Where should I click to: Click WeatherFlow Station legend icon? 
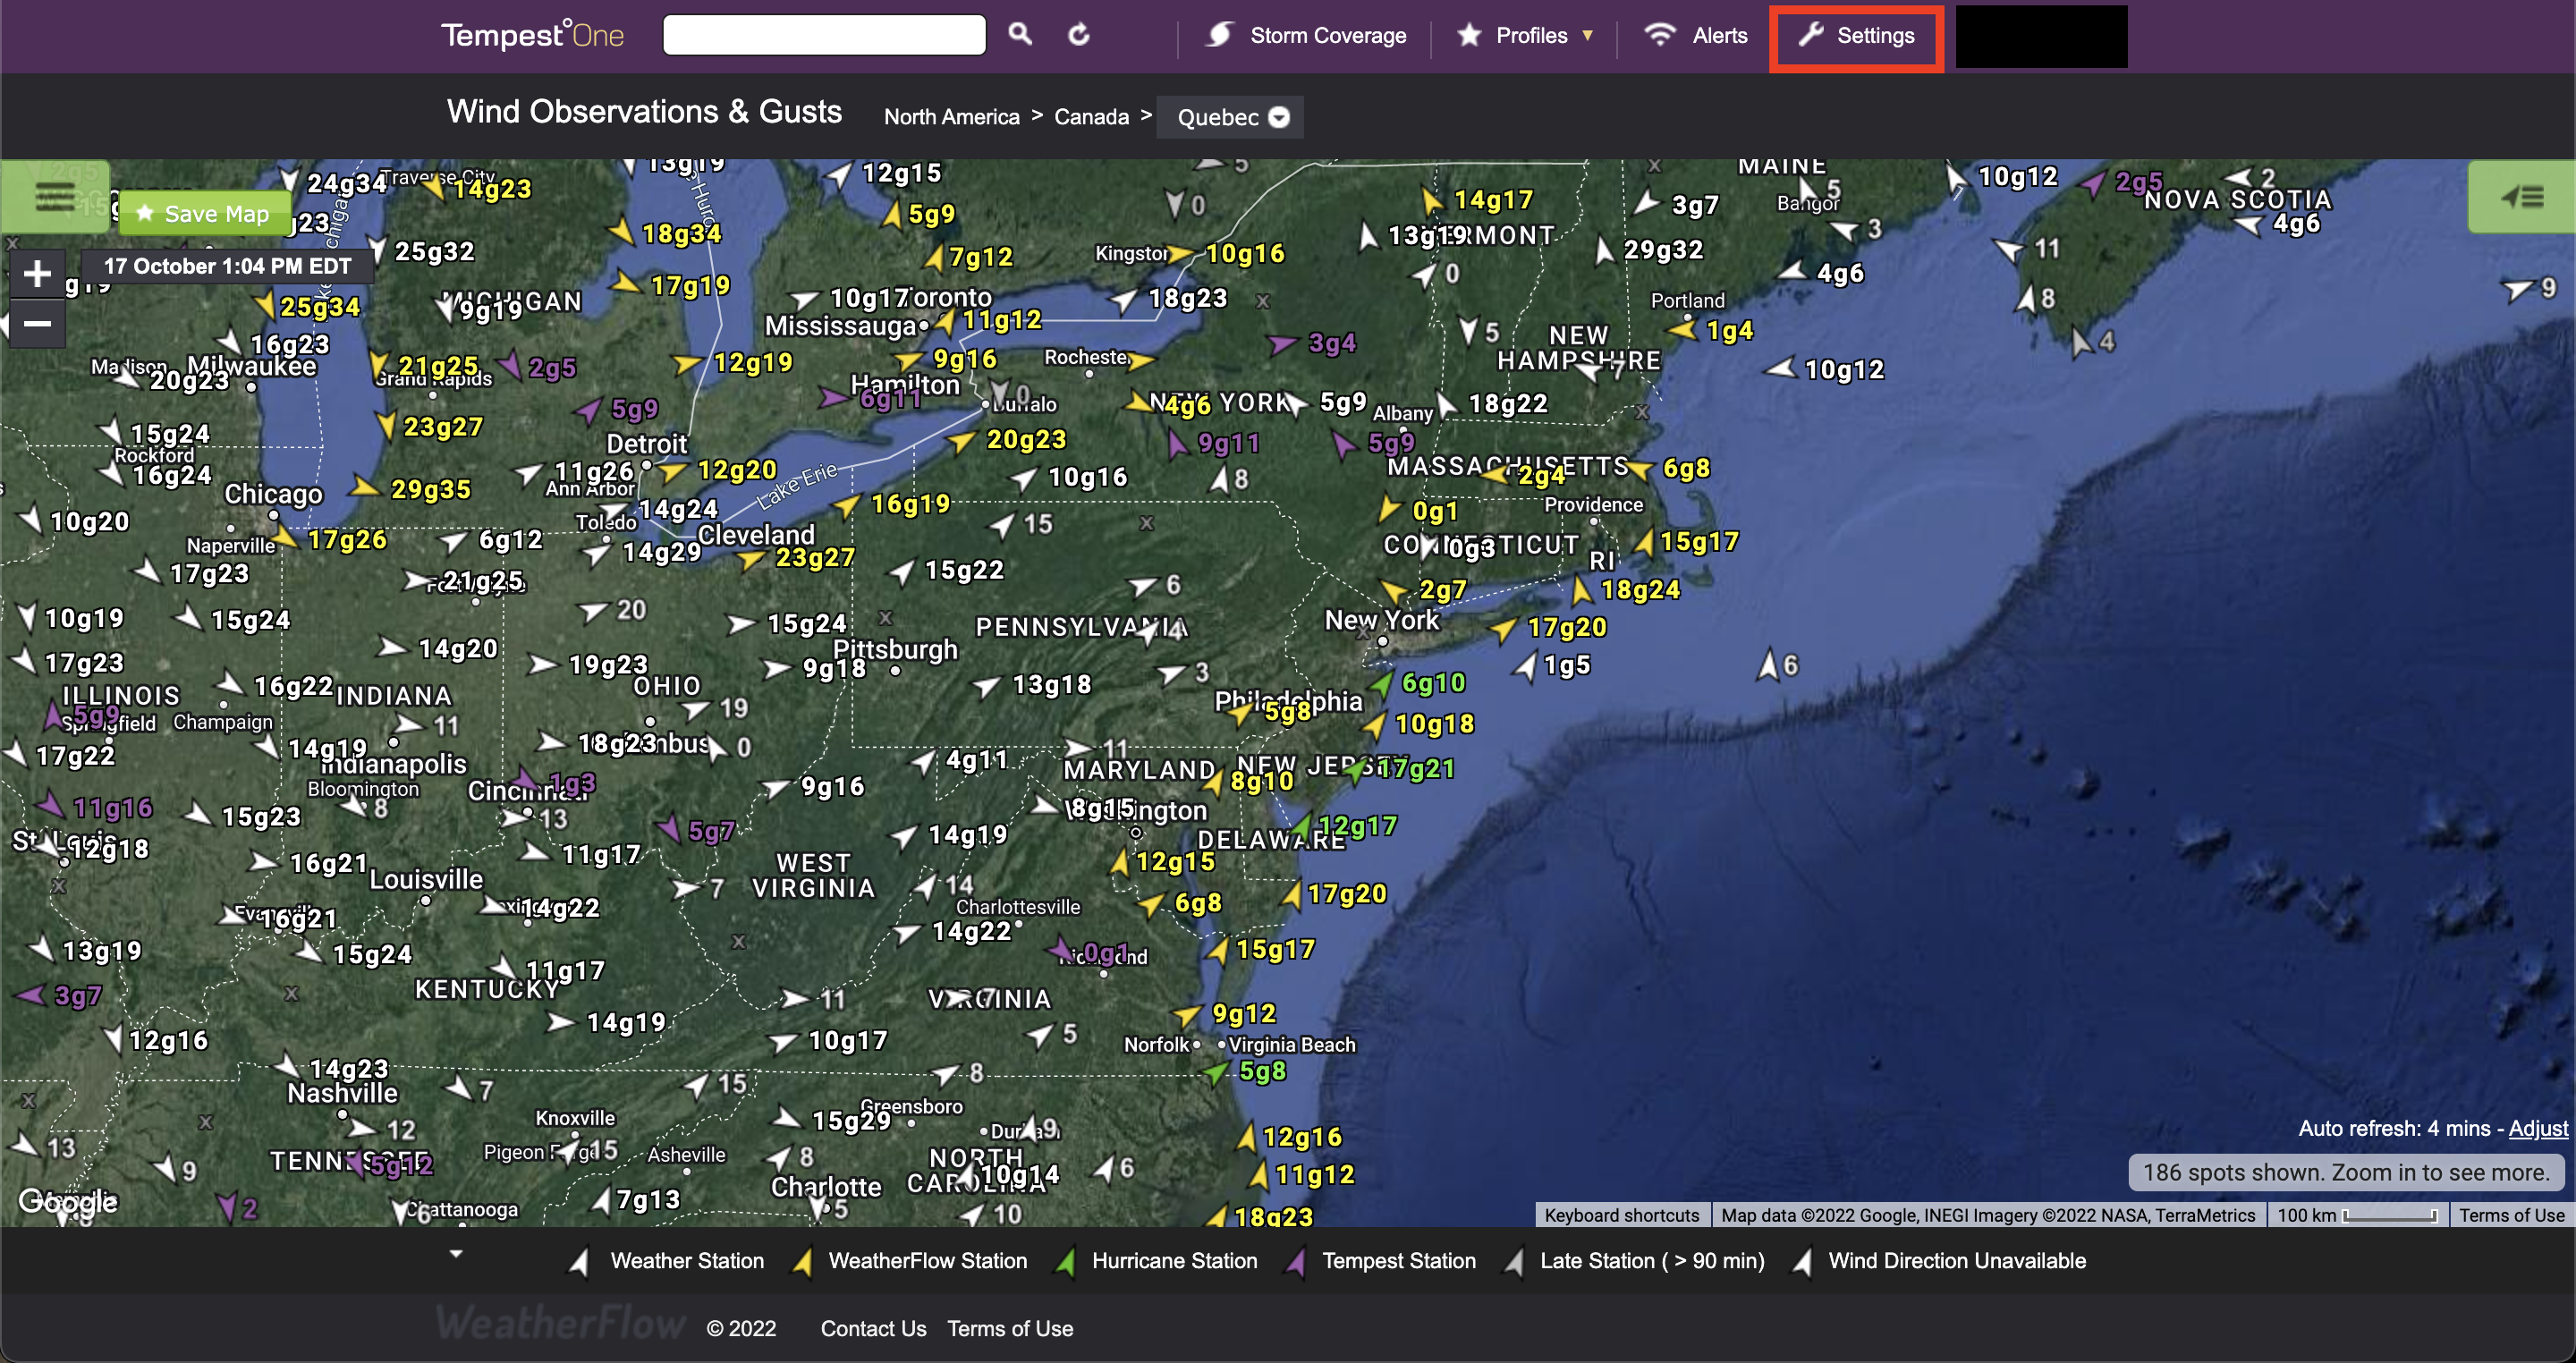801,1261
